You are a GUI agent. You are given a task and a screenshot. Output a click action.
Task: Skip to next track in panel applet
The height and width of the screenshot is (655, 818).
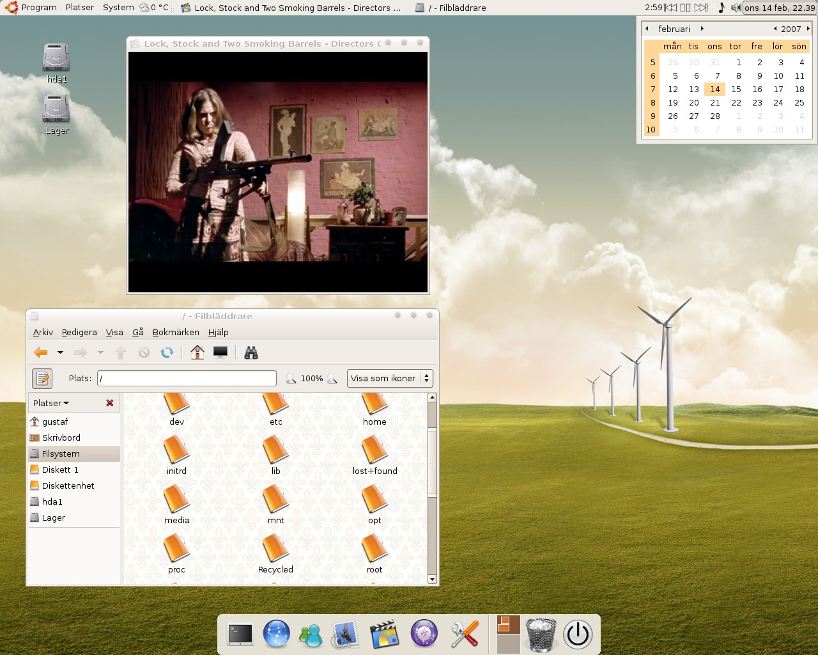pyautogui.click(x=701, y=8)
